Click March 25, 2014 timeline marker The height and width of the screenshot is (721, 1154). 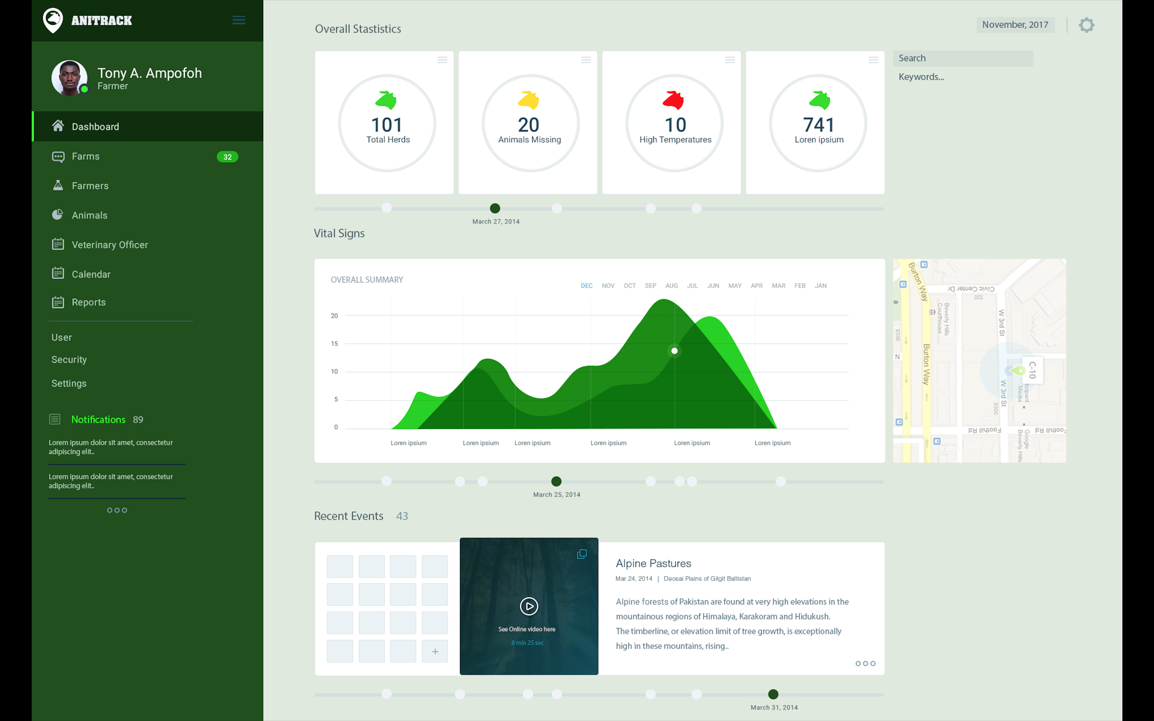pos(556,481)
